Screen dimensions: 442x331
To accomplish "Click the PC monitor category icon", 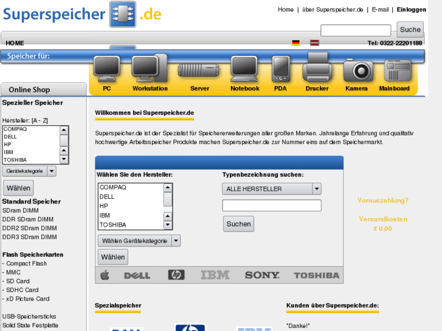I will click(107, 69).
